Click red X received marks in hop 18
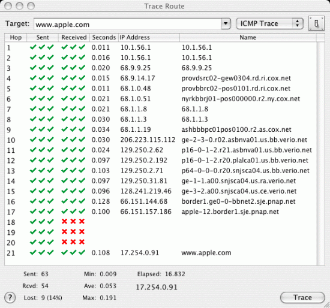The height and width of the screenshot is (308, 330). point(73,221)
